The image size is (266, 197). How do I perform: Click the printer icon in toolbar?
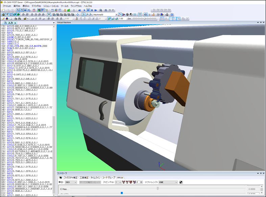tap(167, 15)
